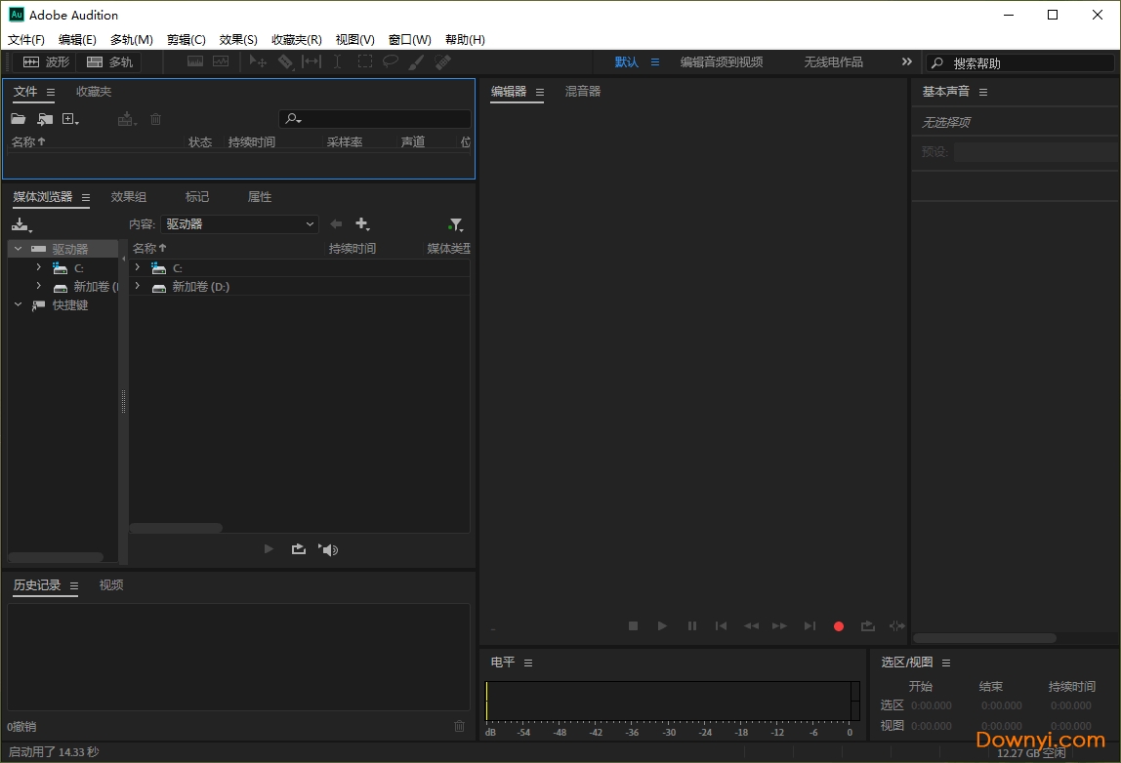The image size is (1121, 763).
Task: Arm recording with the red record button
Action: tap(838, 625)
